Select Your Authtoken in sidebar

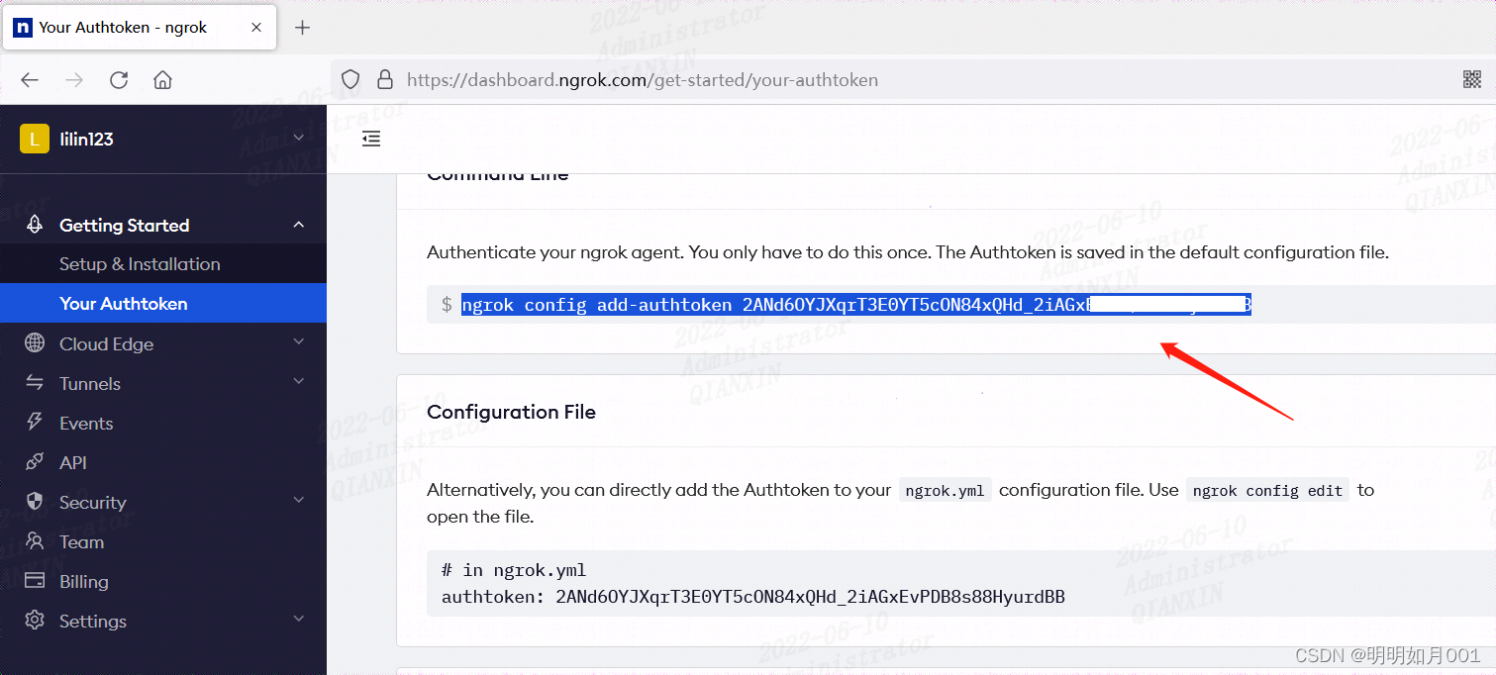click(x=123, y=304)
